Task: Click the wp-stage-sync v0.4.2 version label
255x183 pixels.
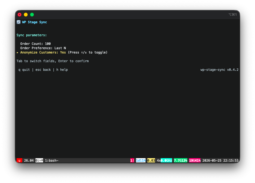Action: (x=220, y=69)
